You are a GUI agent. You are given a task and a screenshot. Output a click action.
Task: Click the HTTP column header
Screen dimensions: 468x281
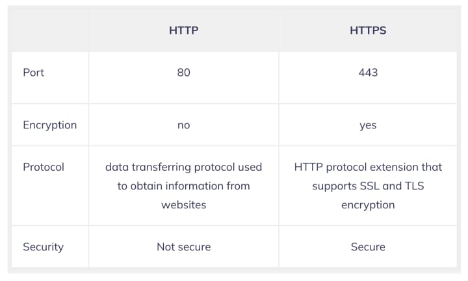[183, 31]
